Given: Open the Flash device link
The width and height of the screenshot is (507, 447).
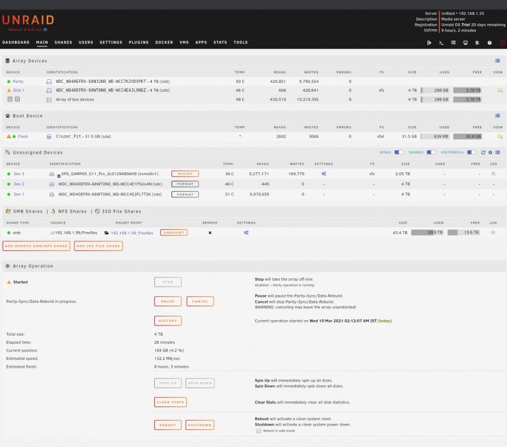Looking at the screenshot, I should tap(23, 136).
